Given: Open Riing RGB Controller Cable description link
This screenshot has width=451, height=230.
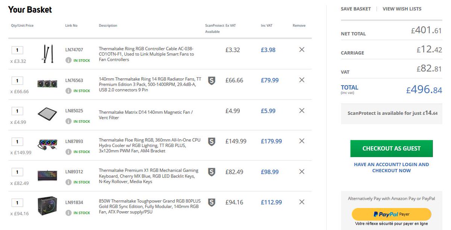Looking at the screenshot, I should pyautogui.click(x=147, y=54).
